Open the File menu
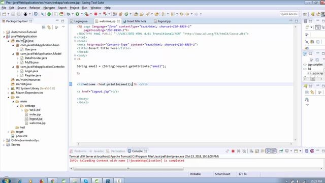Viewport: 325px width, 183px height. [4, 8]
